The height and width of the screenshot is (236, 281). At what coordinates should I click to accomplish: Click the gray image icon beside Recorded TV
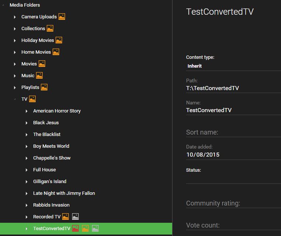pyautogui.click(x=75, y=217)
